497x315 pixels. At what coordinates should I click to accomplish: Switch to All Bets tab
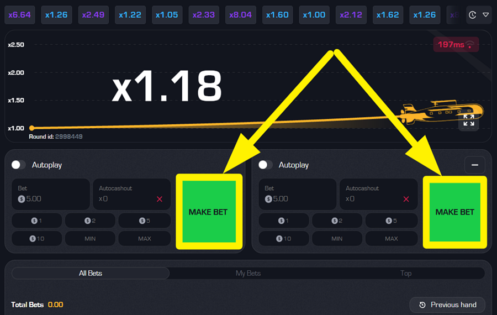(x=91, y=273)
